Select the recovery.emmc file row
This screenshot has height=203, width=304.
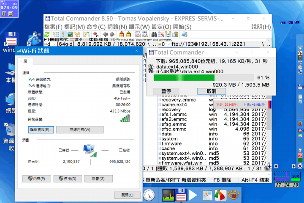(x=212, y=100)
